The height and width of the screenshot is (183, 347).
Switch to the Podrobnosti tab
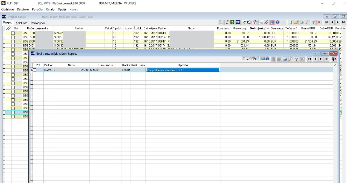click(x=38, y=23)
